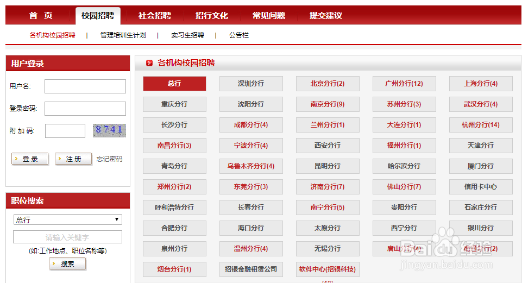Select 南宁分行(5) institution button
Viewport: 522px width, 283px height.
click(x=328, y=207)
